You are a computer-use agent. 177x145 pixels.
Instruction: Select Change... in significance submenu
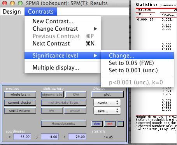pos(137,56)
